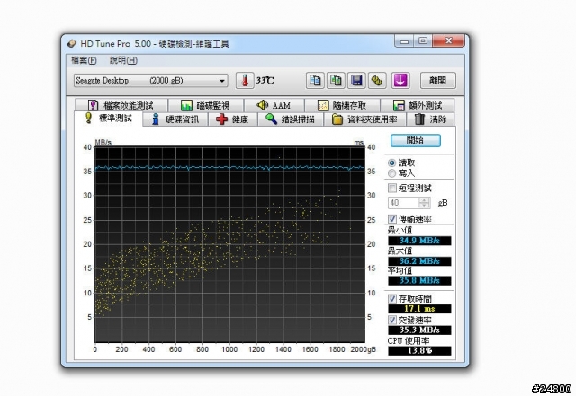Screen dimensions: 576x396
Task: Select the 寫入 write radio button
Action: click(392, 172)
